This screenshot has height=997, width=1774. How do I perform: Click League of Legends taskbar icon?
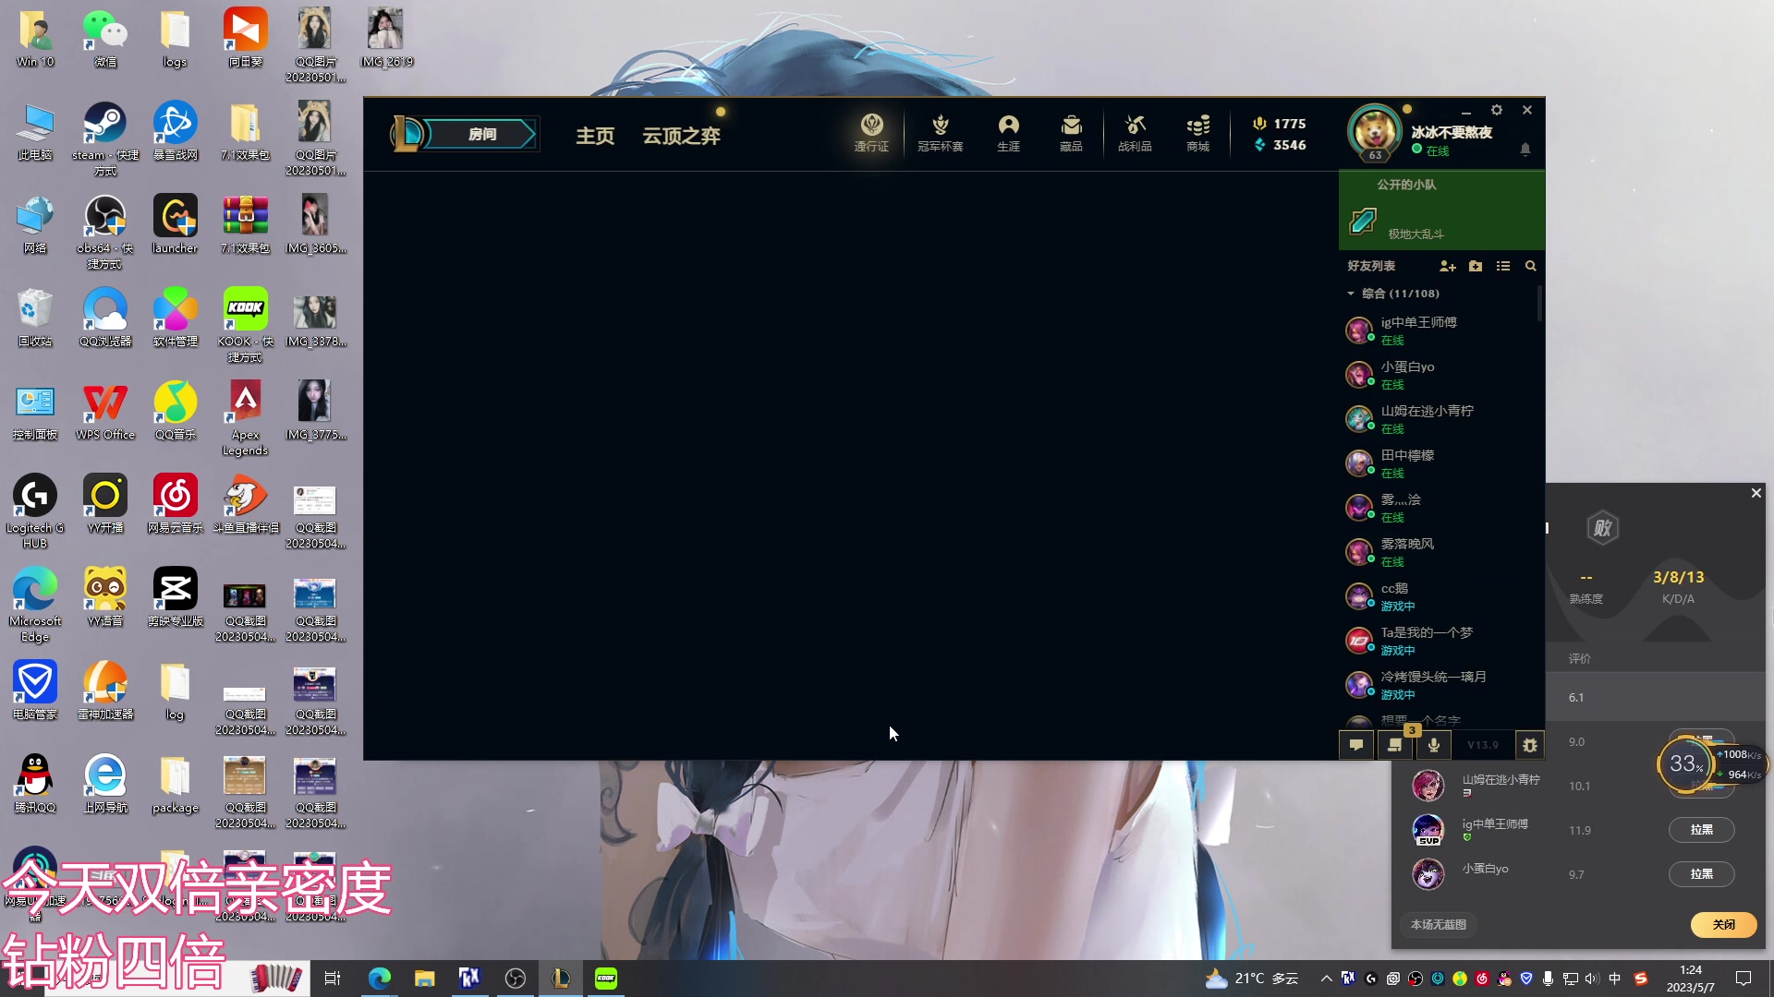[561, 979]
